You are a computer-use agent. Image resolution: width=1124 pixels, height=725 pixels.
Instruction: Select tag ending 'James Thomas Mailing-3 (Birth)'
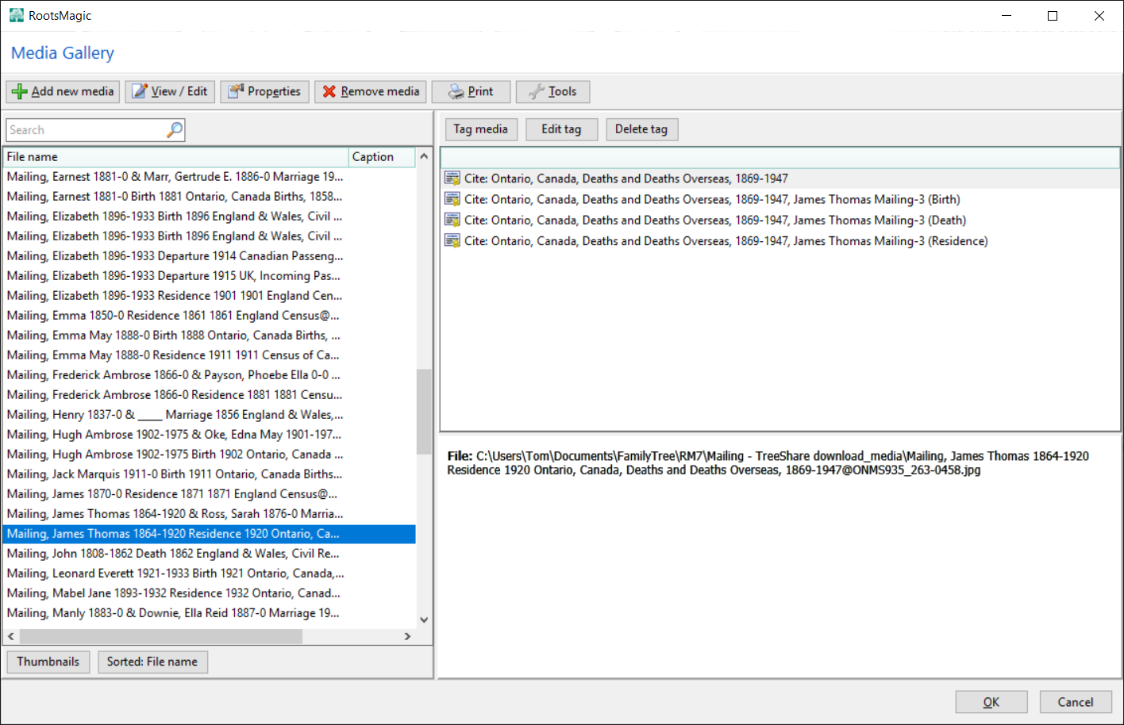point(780,199)
